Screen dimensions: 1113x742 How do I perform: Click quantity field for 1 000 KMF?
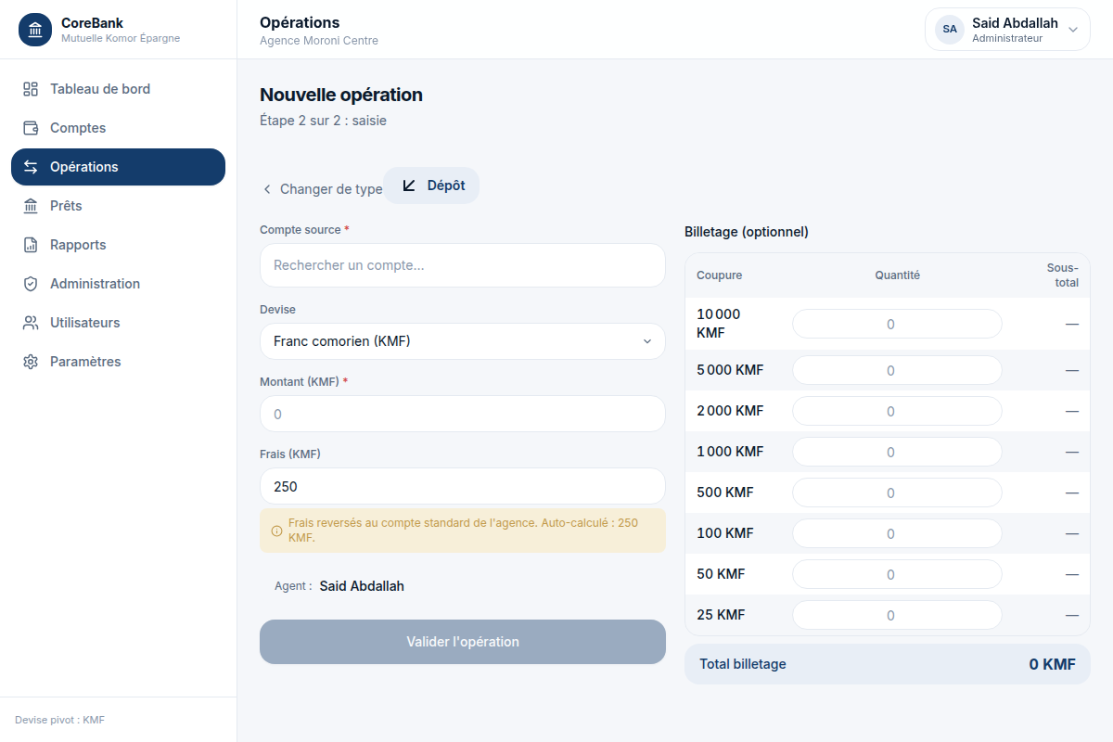point(897,452)
